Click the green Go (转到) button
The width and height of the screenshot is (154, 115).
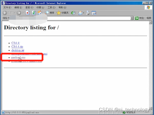(140, 18)
